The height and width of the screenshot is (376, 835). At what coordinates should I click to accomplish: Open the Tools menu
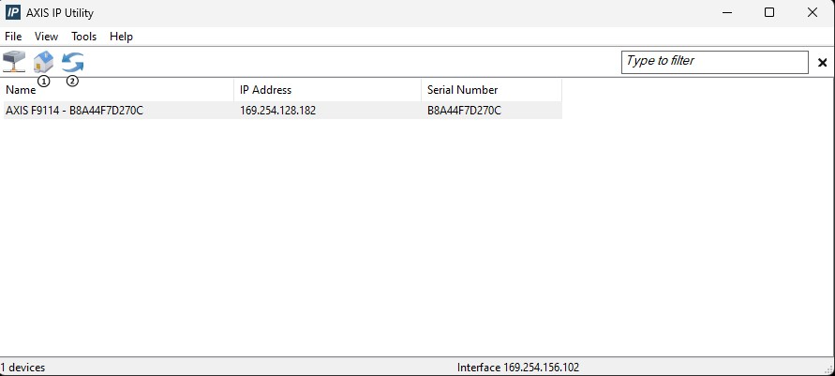click(83, 37)
